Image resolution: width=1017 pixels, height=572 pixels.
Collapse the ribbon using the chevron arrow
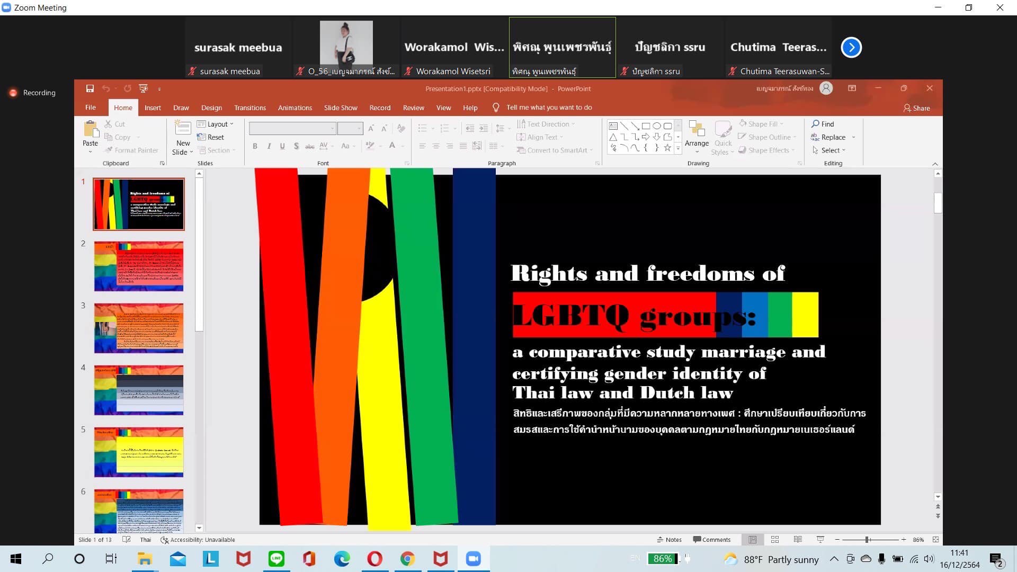[935, 164]
